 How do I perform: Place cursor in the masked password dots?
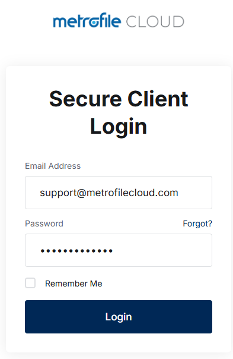[76, 251]
